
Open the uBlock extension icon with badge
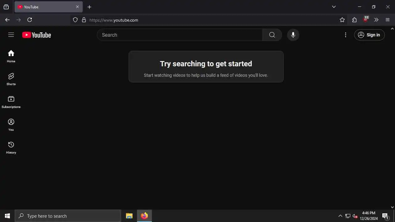pos(366,19)
